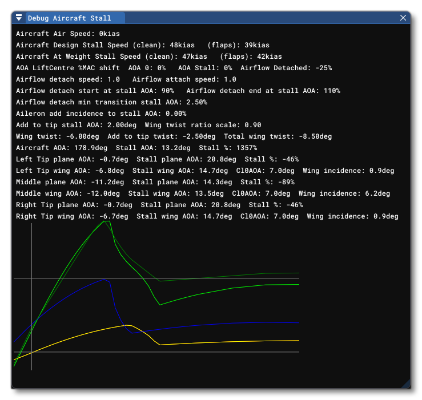Click the Aileron add incidence line
Screen dimensions: 422x400
tap(101, 114)
